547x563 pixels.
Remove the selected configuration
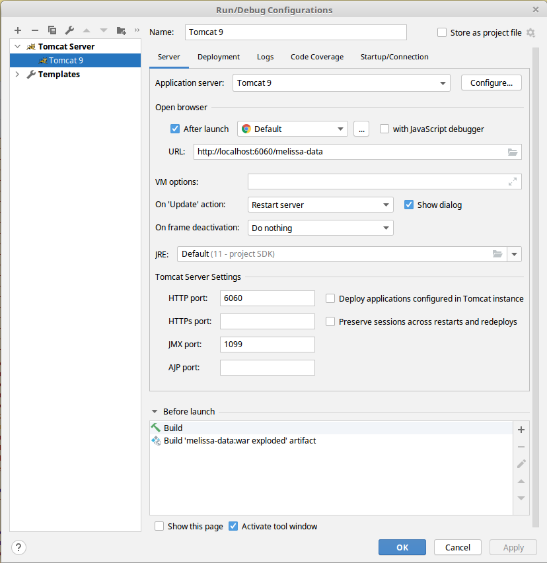pyautogui.click(x=35, y=31)
